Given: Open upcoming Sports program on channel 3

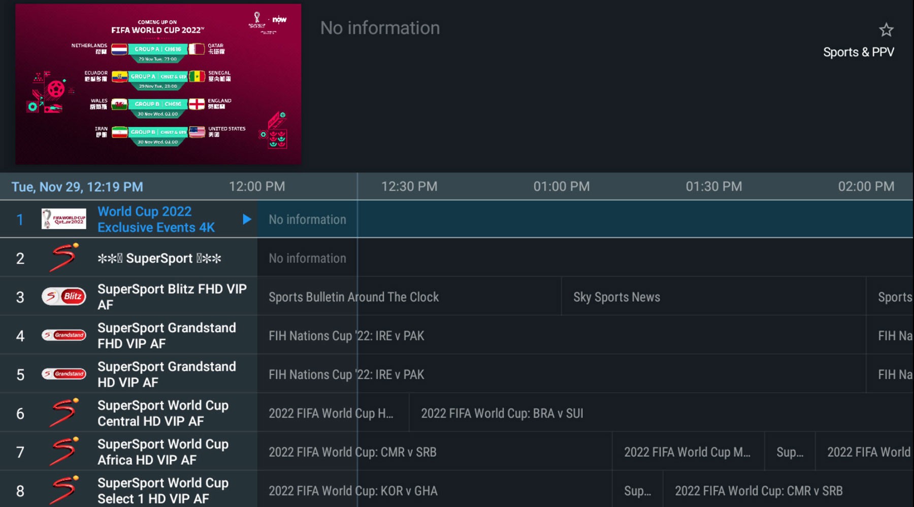Looking at the screenshot, I should tap(890, 297).
